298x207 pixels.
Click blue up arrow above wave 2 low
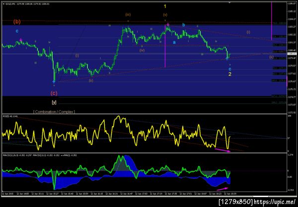[227, 58]
